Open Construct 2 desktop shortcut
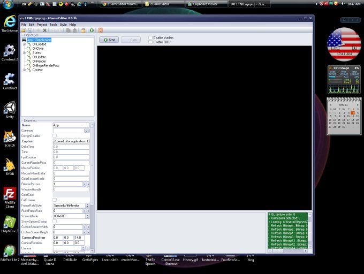 coord(10,52)
